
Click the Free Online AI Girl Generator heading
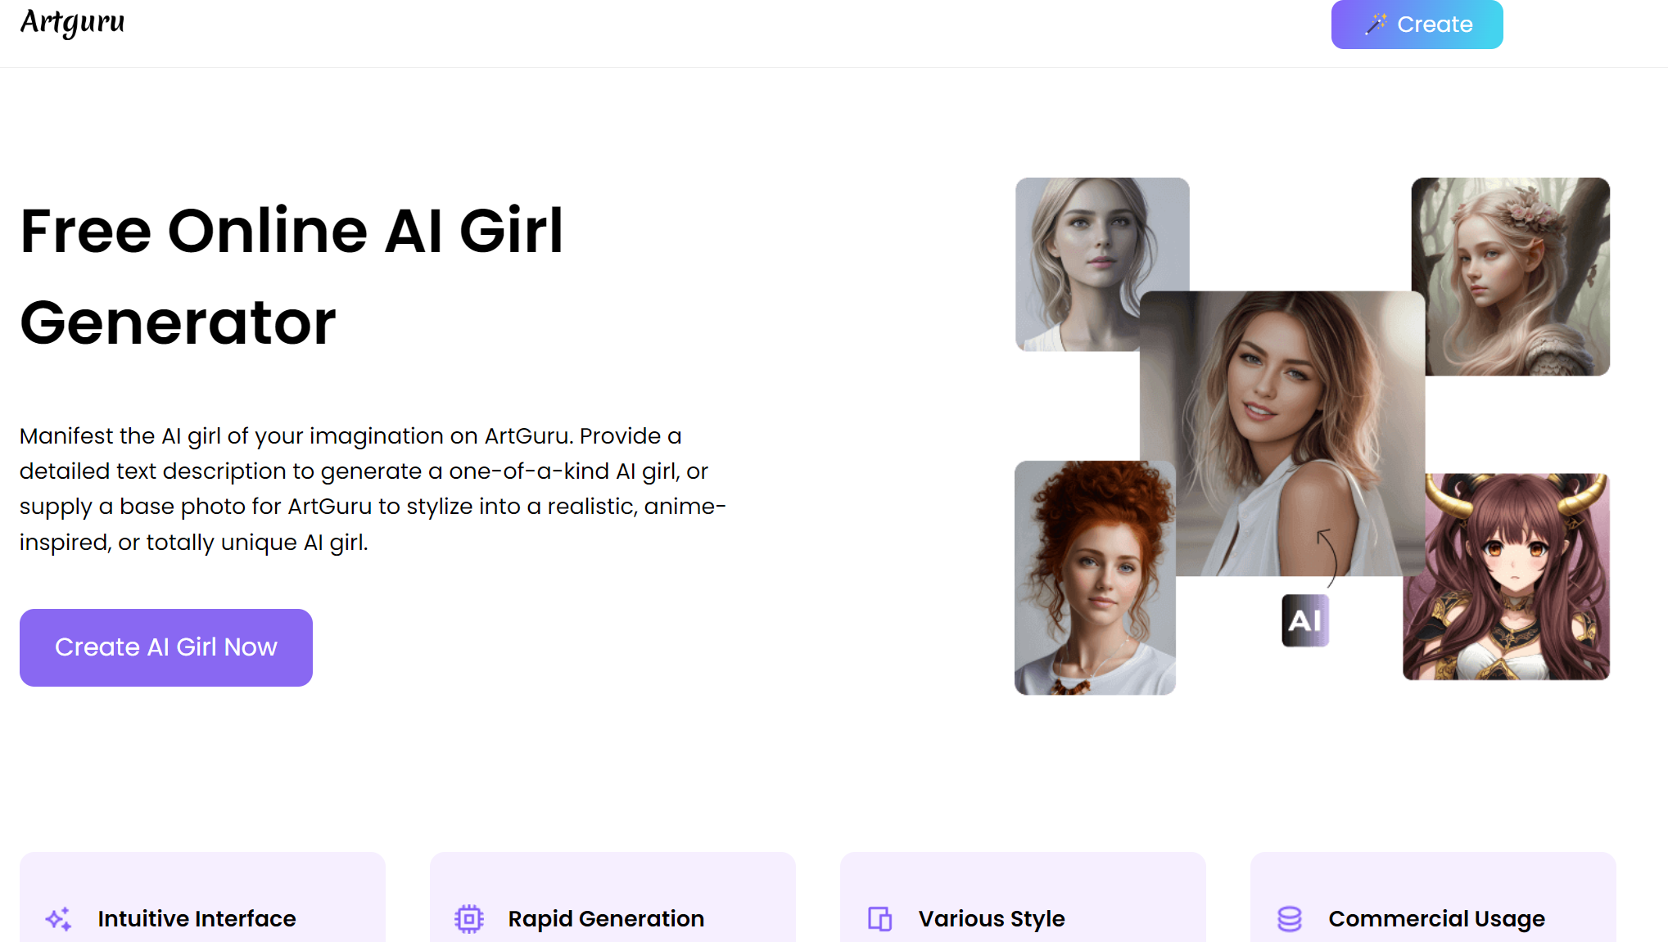pyautogui.click(x=292, y=277)
